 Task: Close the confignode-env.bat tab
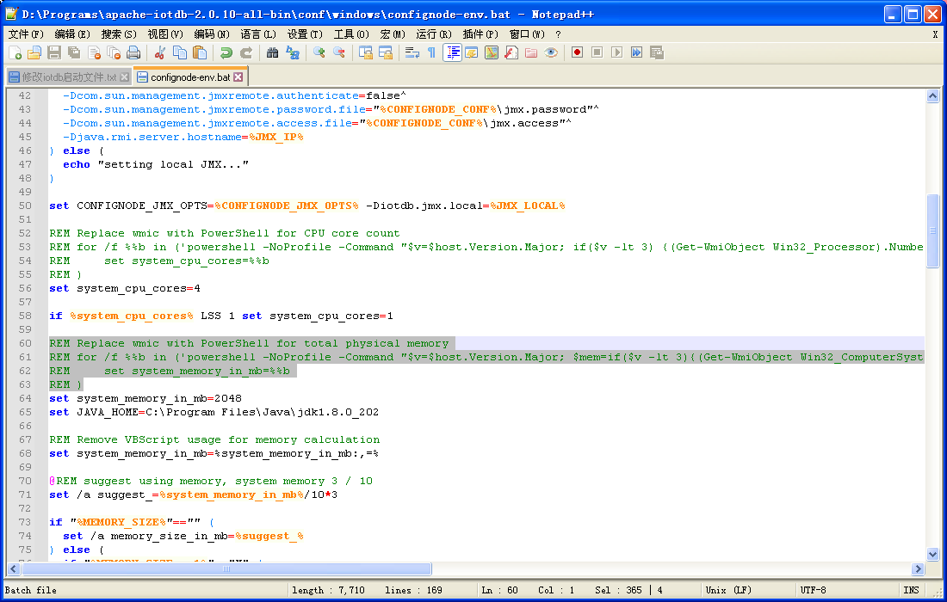[x=238, y=77]
